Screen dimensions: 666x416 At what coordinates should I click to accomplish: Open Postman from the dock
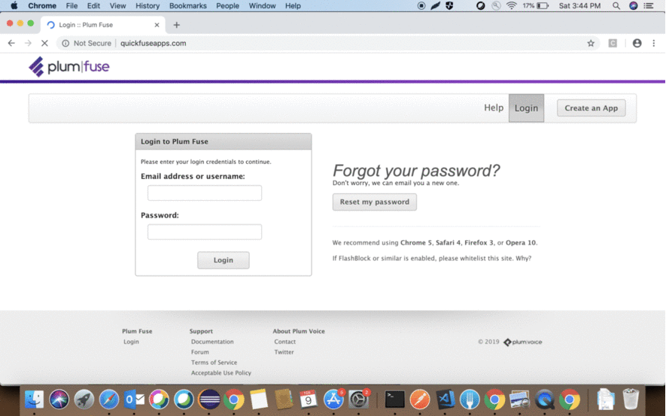coord(420,399)
